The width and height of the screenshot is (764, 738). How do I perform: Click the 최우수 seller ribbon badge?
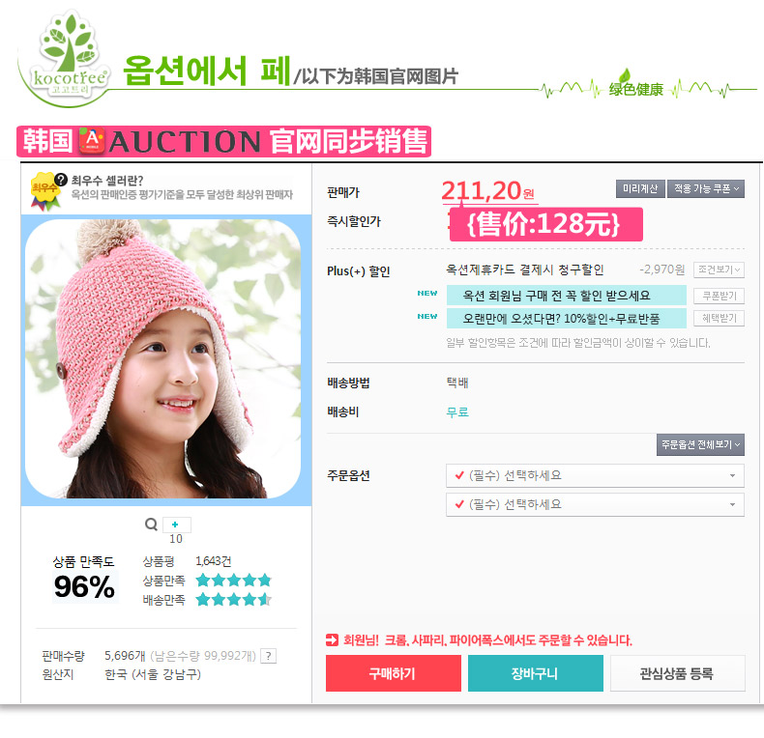[44, 192]
